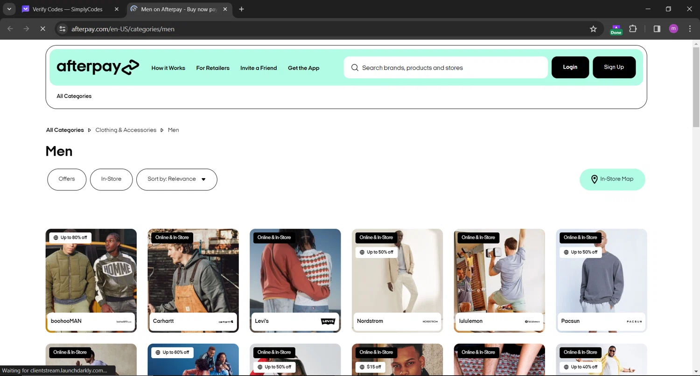Open the In-Store Map
Screen dimensions: 700x376
point(612,180)
